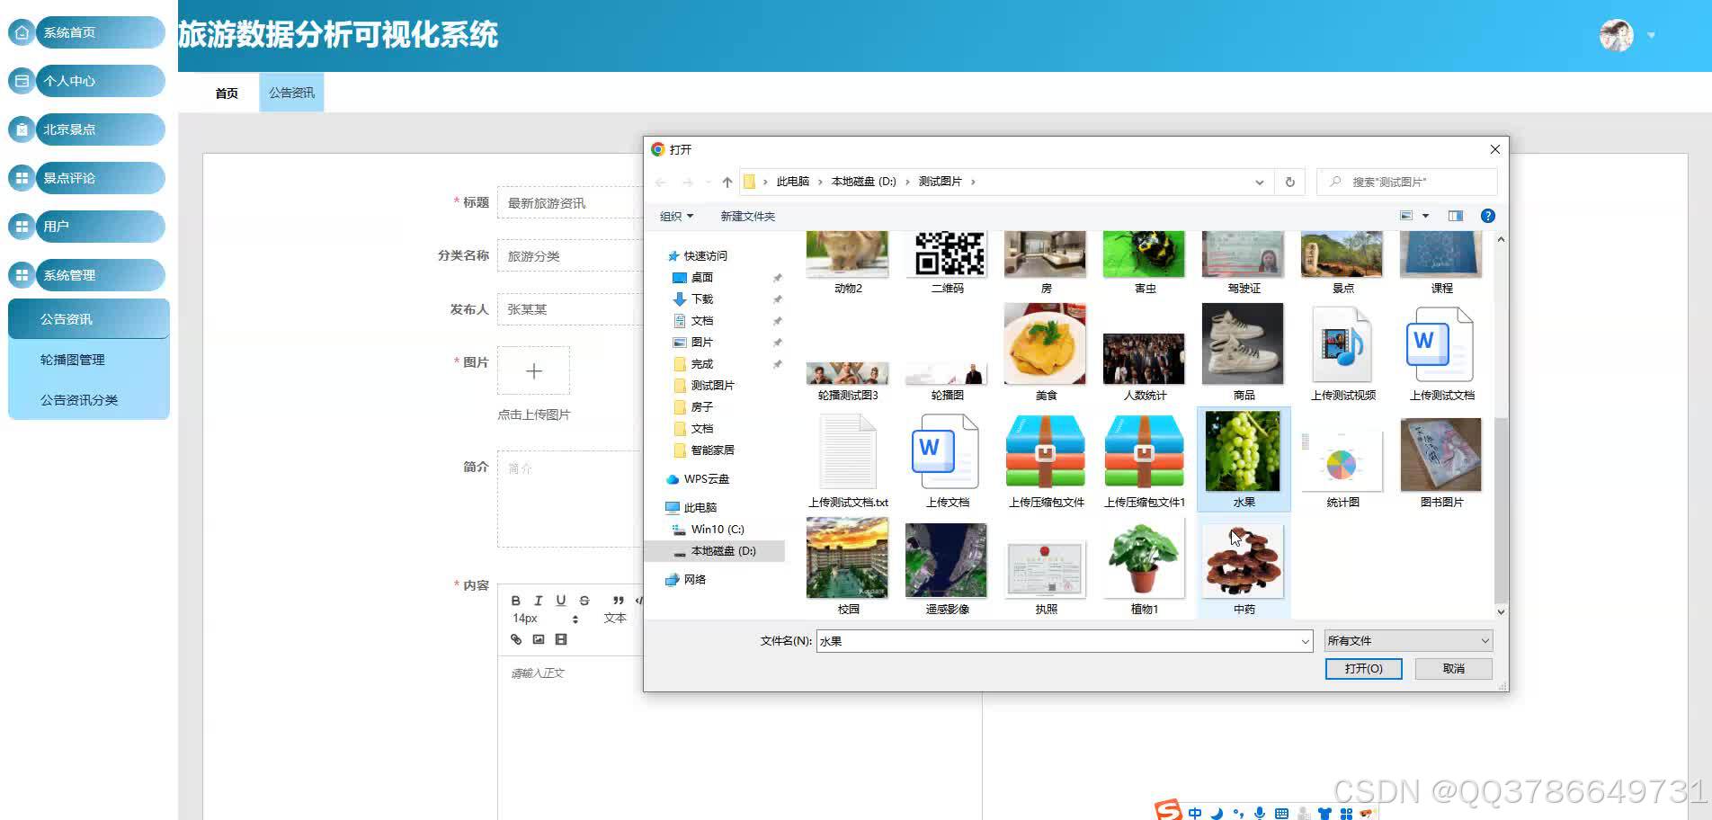Select the 水果 image thumbnail
The image size is (1712, 820).
(x=1244, y=454)
